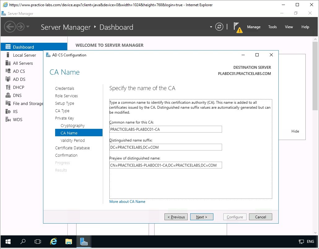Click ENG language indicator in tray

(x=310, y=242)
